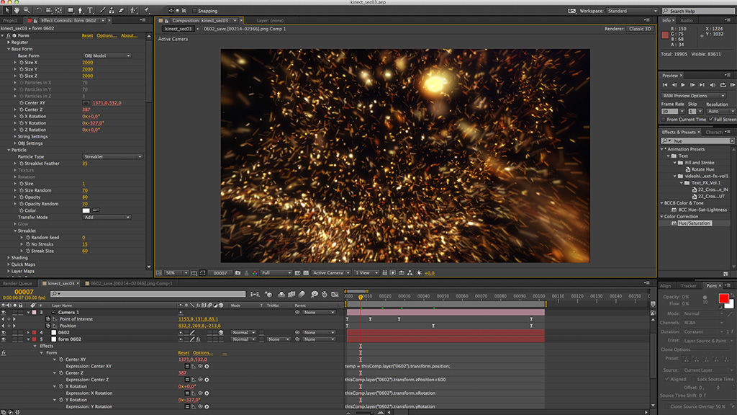Screen dimensions: 737x415
Task: Click the Search Help input field
Action: pyautogui.click(x=698, y=12)
